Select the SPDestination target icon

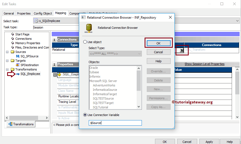click(18, 65)
